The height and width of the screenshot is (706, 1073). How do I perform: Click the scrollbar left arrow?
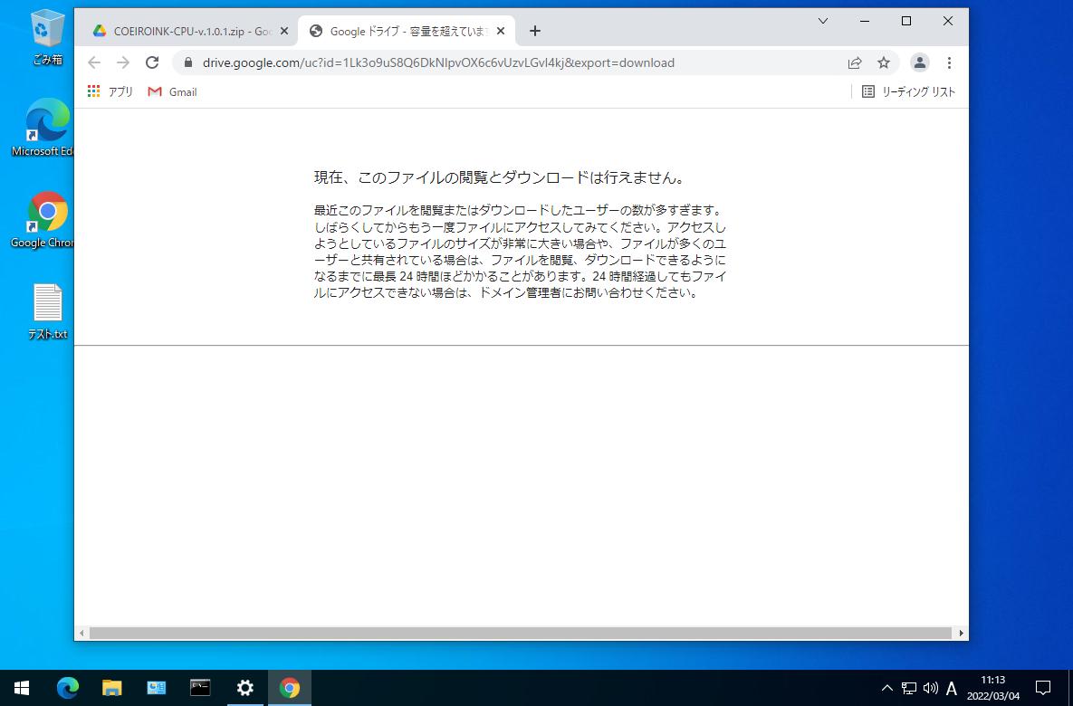pyautogui.click(x=81, y=634)
